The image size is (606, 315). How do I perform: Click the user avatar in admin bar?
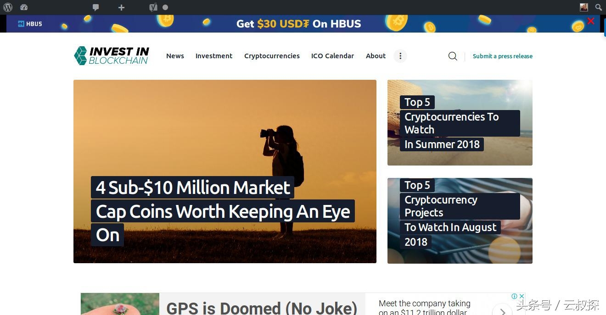coord(584,7)
